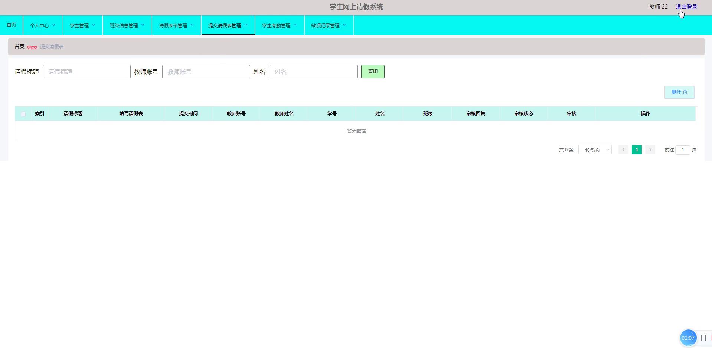Expand the 个人中心 dropdown menu
This screenshot has width=712, height=348.
coord(43,26)
